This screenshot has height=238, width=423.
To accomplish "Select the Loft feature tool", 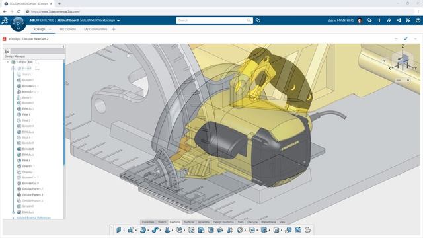I will pos(167,230).
